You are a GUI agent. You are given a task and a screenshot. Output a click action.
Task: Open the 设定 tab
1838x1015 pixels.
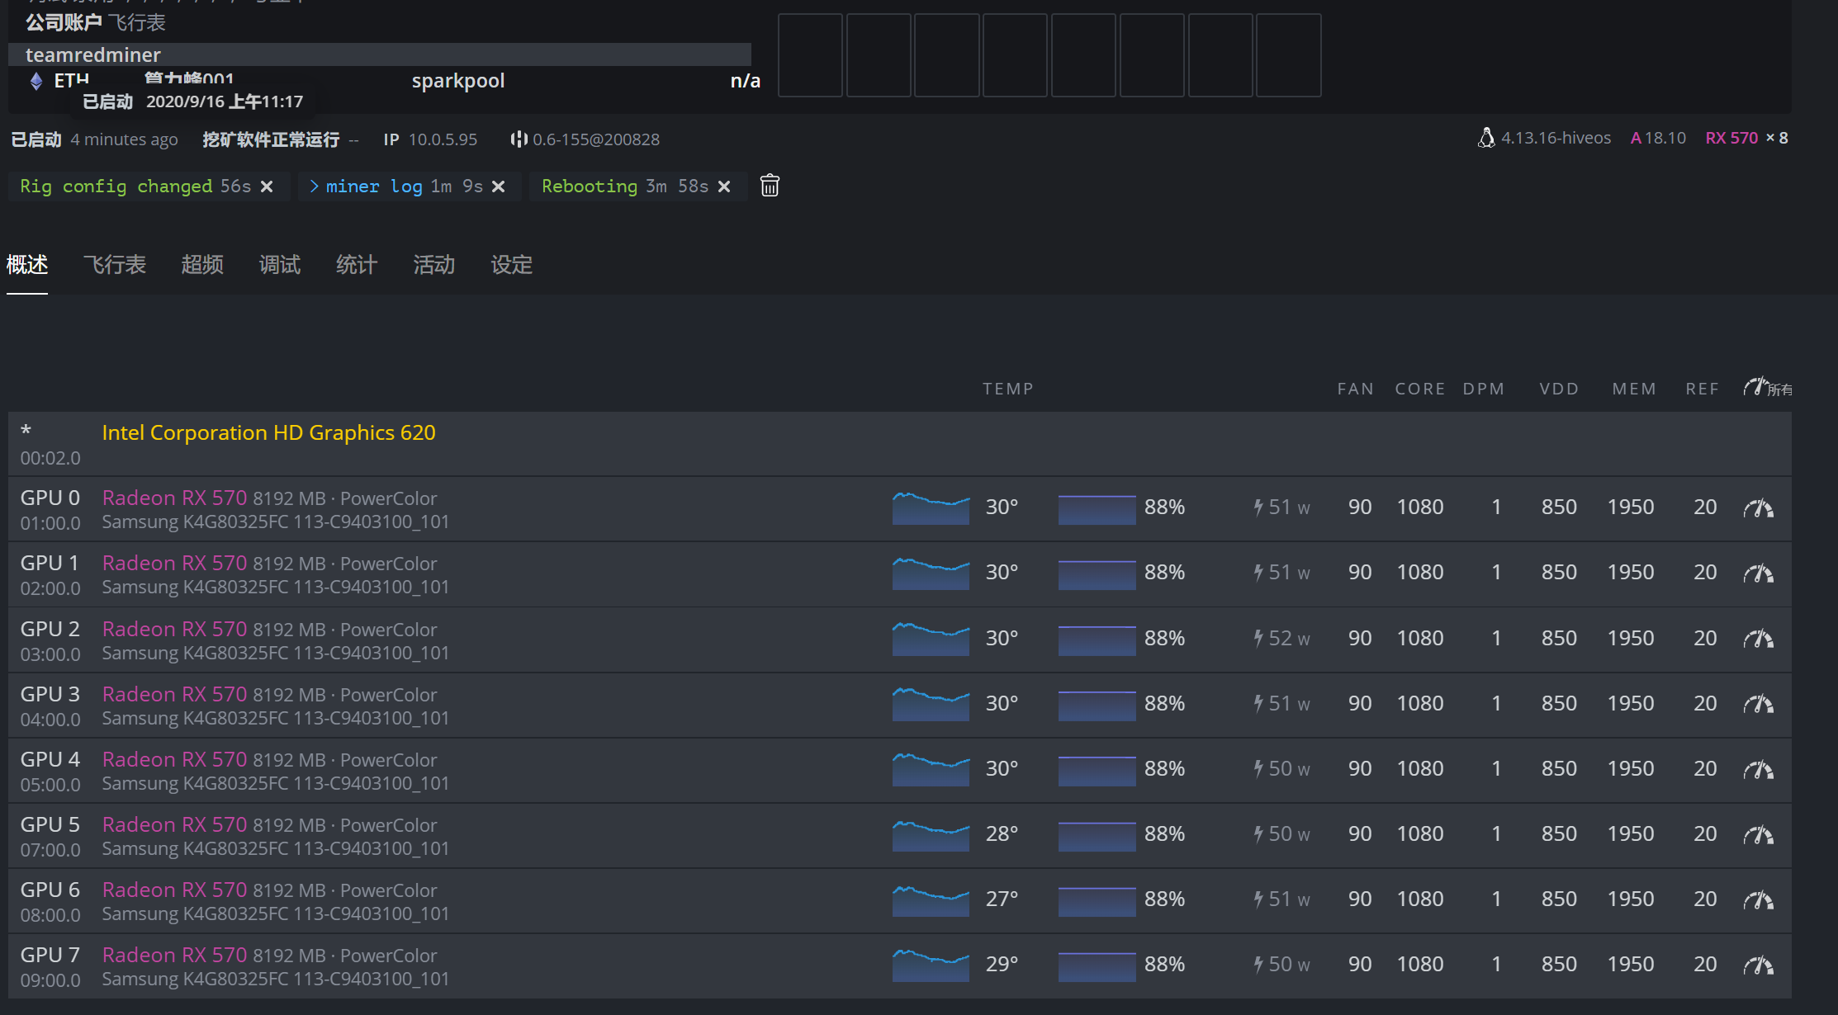tap(512, 265)
